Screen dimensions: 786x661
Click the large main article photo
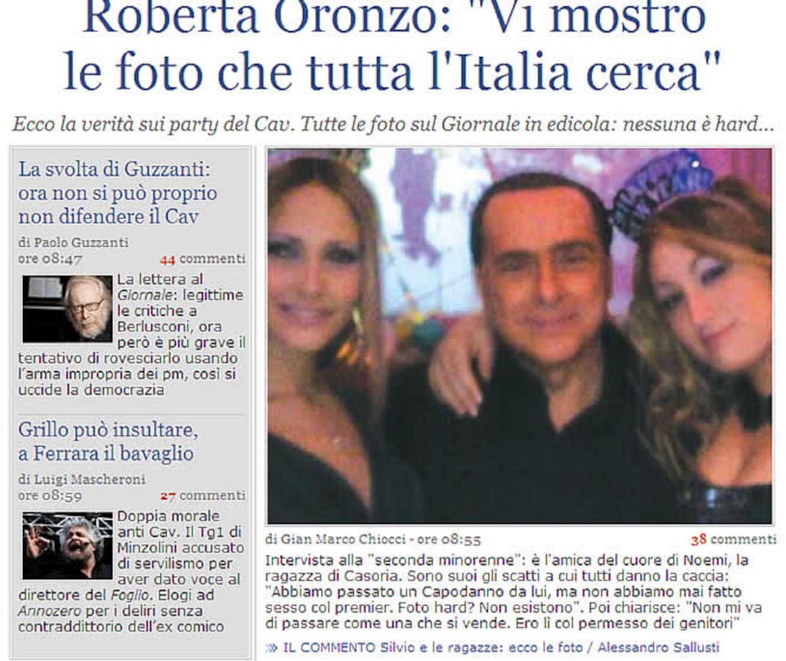[x=519, y=336]
